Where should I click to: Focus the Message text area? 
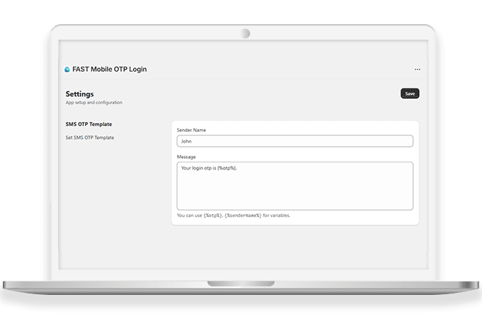[x=294, y=184]
